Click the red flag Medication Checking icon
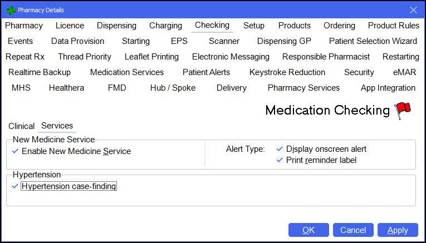This screenshot has height=243, width=426. (402, 110)
